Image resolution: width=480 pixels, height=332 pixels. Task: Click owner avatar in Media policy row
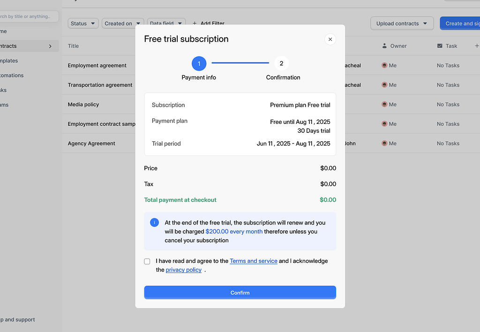click(384, 105)
